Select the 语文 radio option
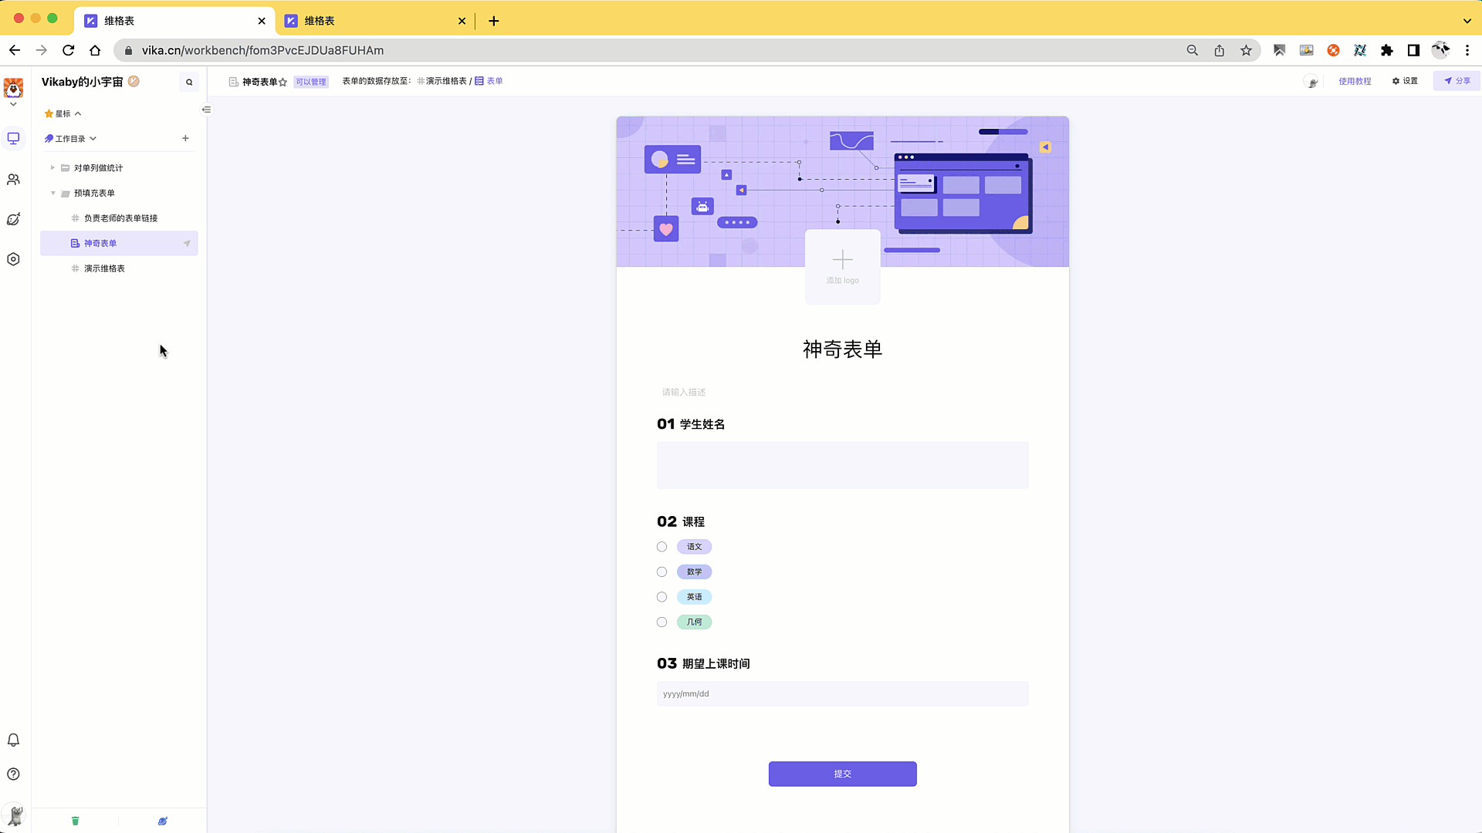The image size is (1482, 833). coord(661,547)
